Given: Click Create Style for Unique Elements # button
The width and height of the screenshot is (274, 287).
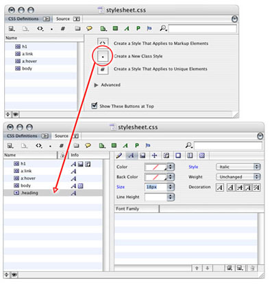Looking at the screenshot, I should tap(103, 69).
